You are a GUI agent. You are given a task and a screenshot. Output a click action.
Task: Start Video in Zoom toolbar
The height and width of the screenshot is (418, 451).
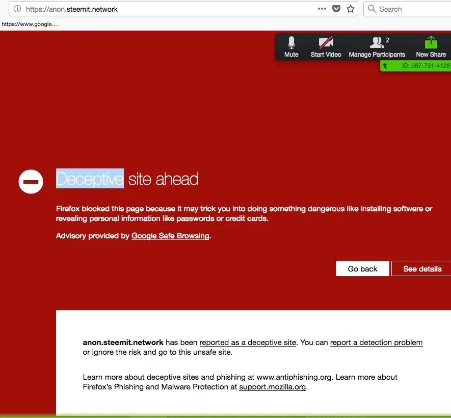point(326,46)
